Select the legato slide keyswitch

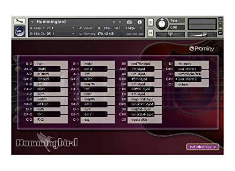tap(145, 120)
